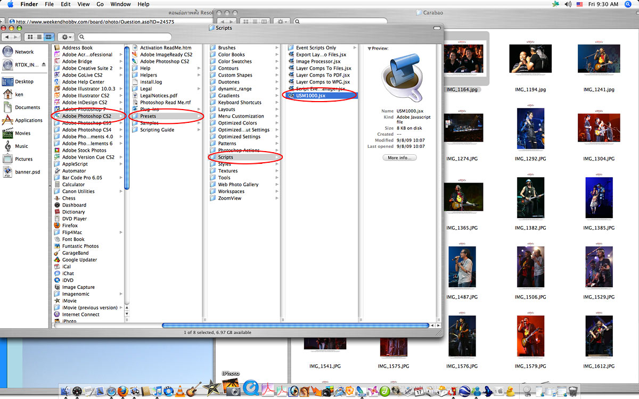Select Network in the Finder sidebar

click(24, 52)
